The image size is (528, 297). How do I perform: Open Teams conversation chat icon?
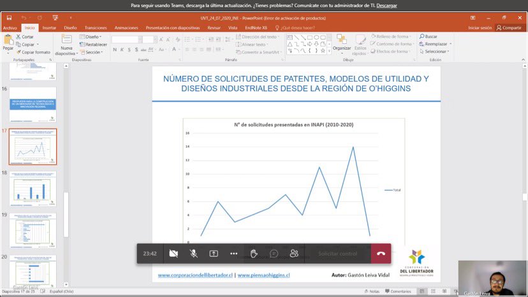tap(274, 254)
